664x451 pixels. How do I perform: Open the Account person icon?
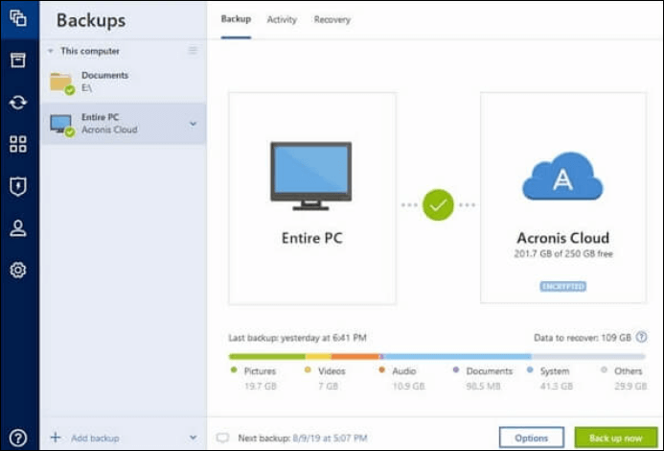click(x=18, y=227)
